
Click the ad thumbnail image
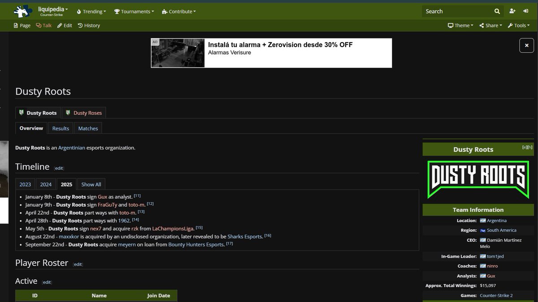[178, 53]
